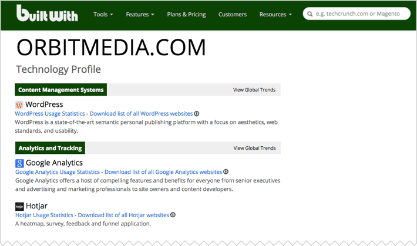Click the Google Analytics description paragraph
Viewport: 417px width, 246px height.
click(x=147, y=185)
